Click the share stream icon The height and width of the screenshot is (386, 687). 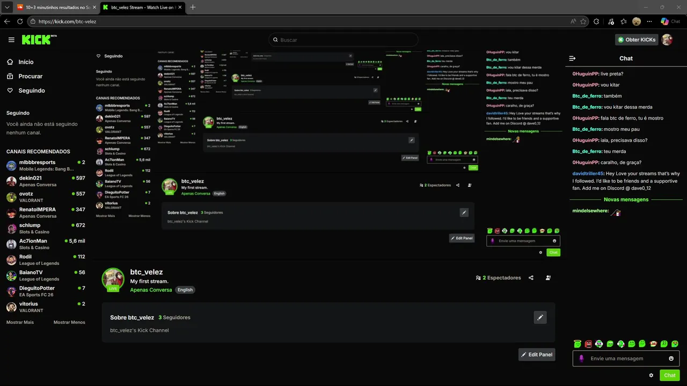click(531, 278)
